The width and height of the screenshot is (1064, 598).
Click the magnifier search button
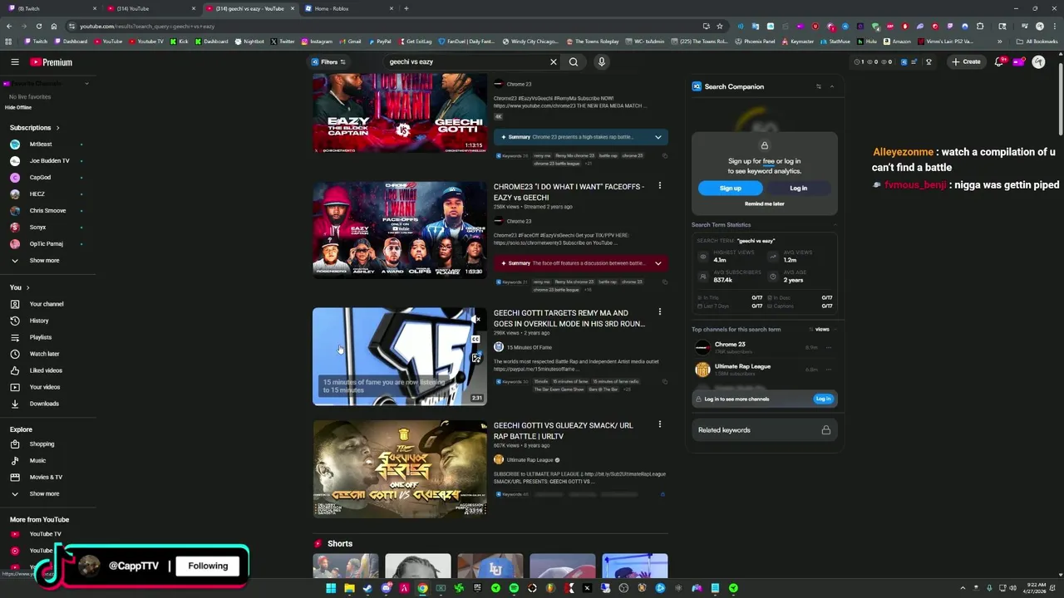click(x=574, y=61)
